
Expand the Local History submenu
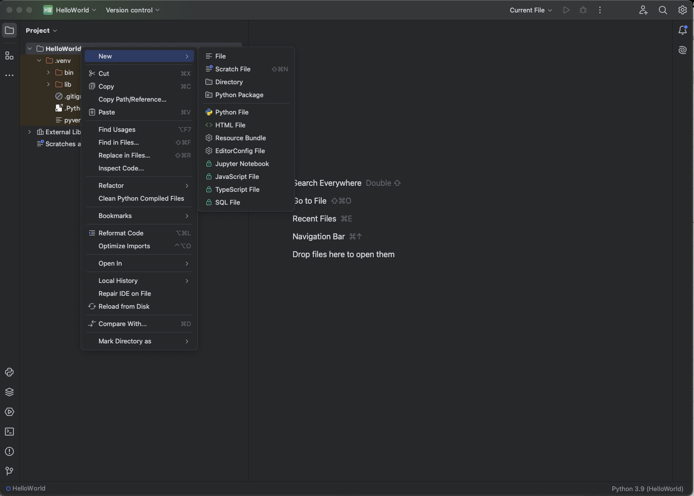coord(139,280)
